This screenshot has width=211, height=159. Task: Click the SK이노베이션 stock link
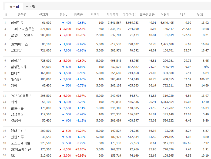(21, 149)
